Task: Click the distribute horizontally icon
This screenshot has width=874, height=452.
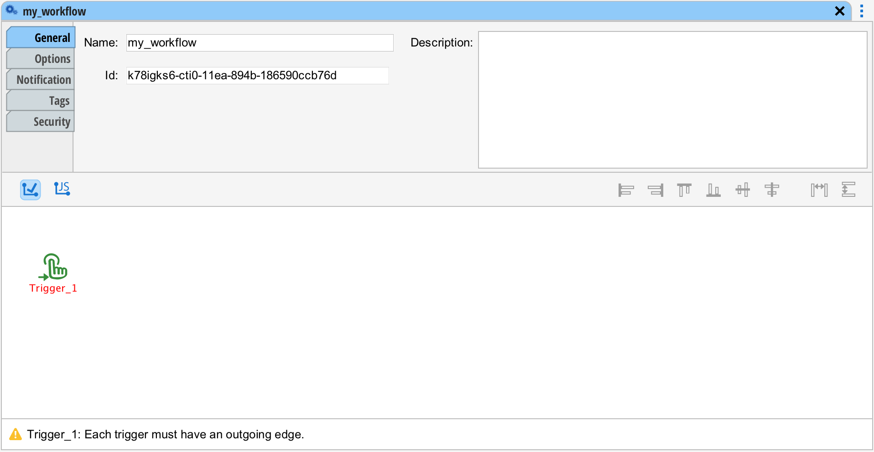Action: (x=819, y=190)
